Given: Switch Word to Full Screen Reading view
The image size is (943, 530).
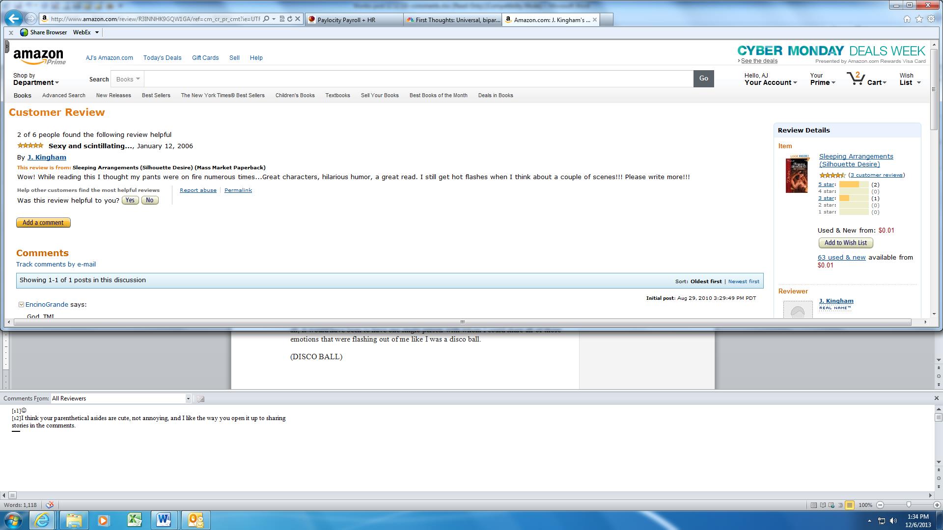Looking at the screenshot, I should pyautogui.click(x=823, y=505).
